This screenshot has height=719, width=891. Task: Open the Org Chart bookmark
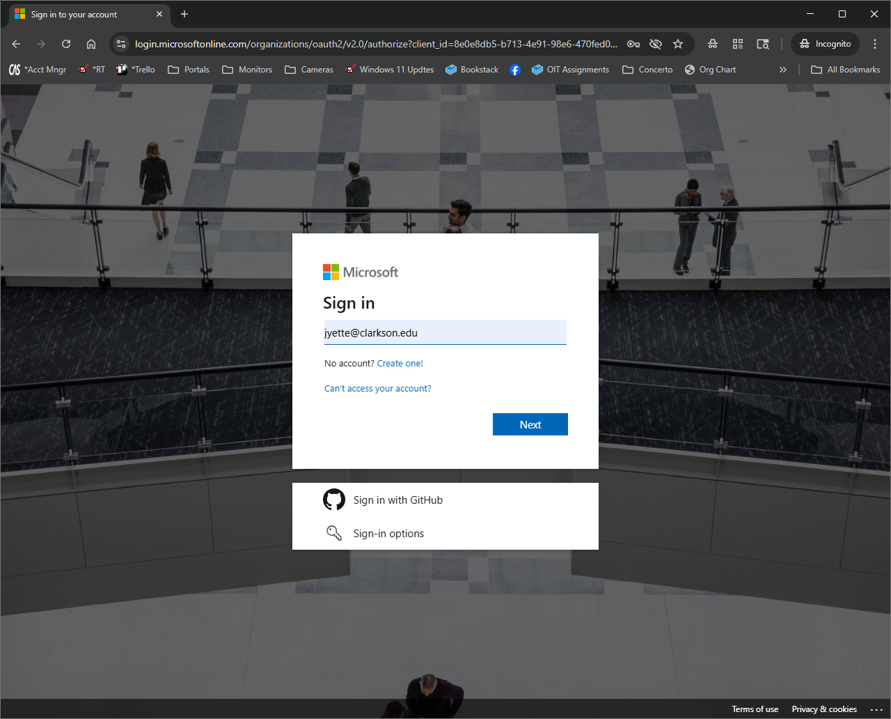pyautogui.click(x=710, y=70)
